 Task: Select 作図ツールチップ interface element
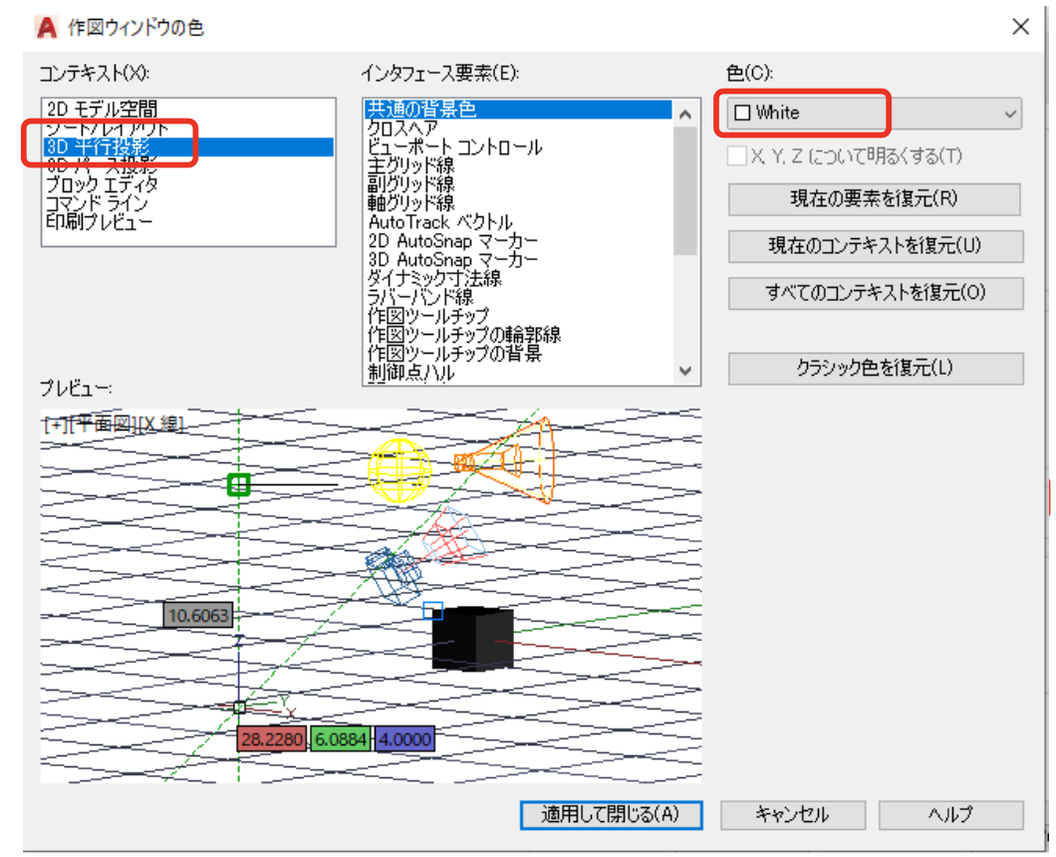[x=518, y=315]
